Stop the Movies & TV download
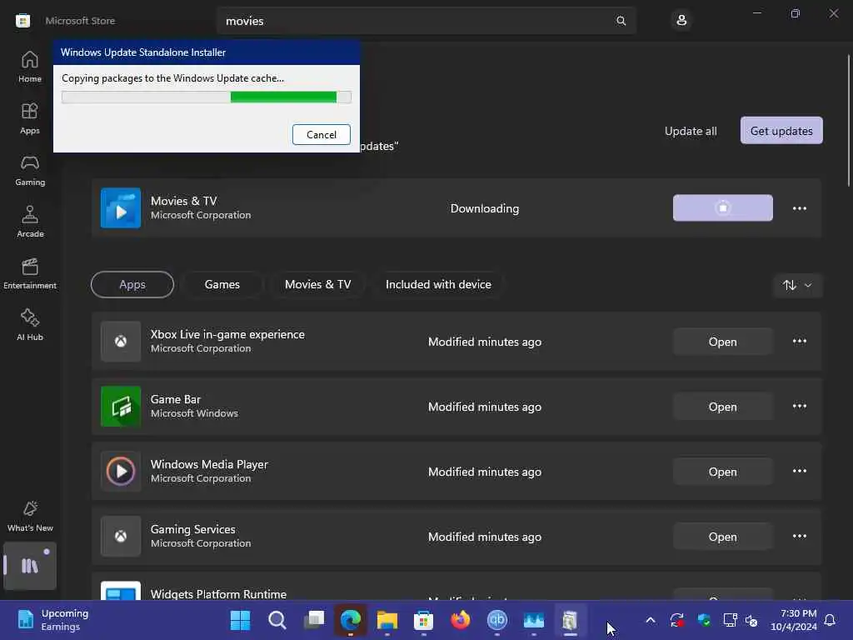This screenshot has height=640, width=853. 722,207
